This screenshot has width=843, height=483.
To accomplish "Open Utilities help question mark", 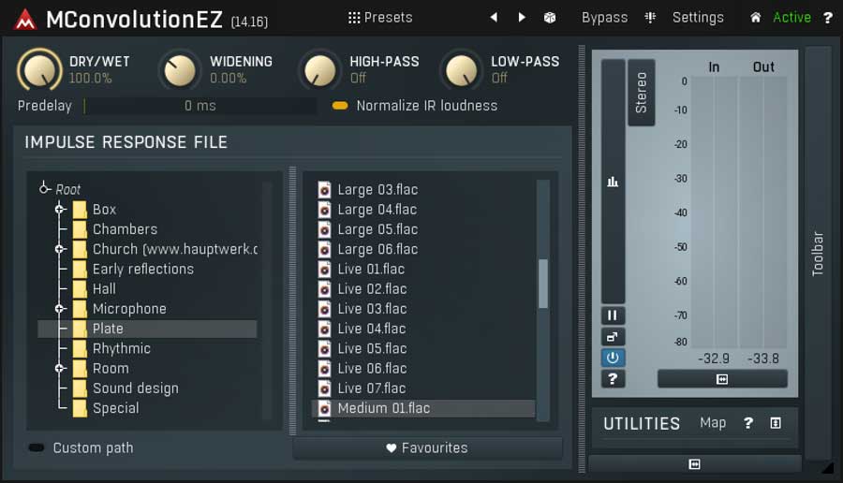I will pyautogui.click(x=747, y=423).
